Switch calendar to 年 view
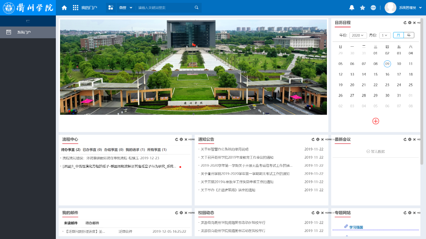This screenshot has height=239, width=426. pos(409,35)
